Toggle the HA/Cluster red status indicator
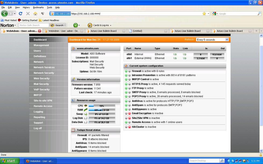 click(x=129, y=127)
